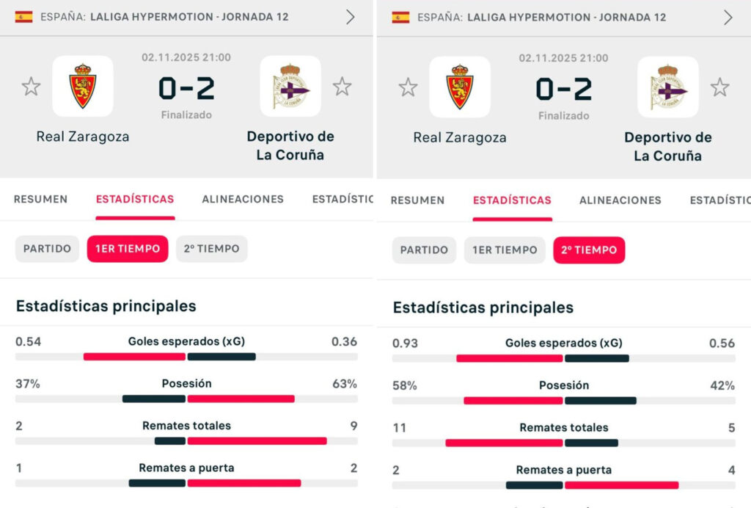Expand league chevron arrow in left header
The image size is (751, 508).
tap(351, 17)
